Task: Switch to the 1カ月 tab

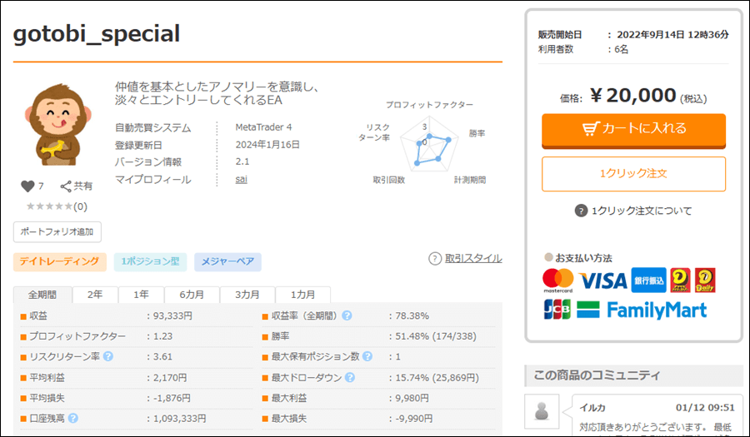Action: point(303,295)
